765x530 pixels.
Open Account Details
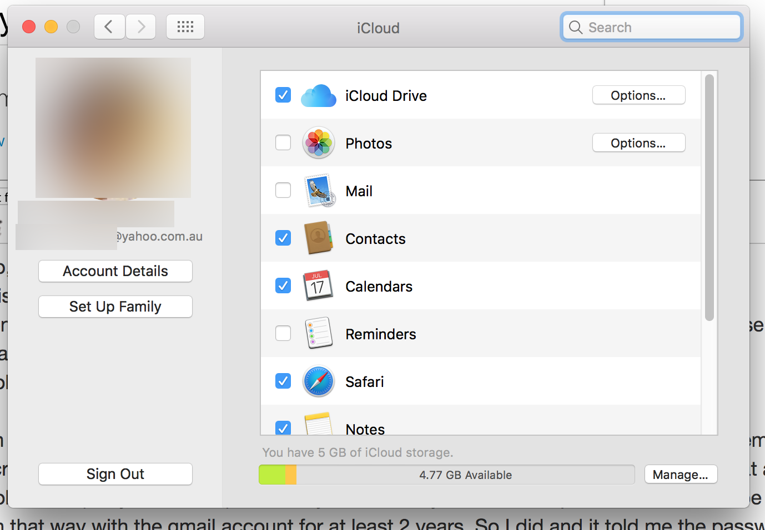(x=115, y=271)
